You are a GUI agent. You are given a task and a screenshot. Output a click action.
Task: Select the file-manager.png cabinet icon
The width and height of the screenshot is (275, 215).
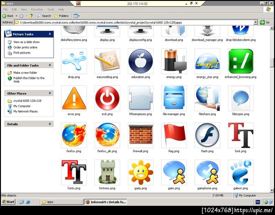tap(174, 98)
